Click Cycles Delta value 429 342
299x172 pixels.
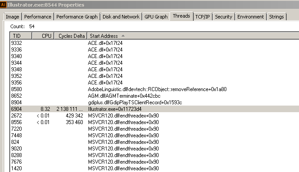click(x=74, y=116)
